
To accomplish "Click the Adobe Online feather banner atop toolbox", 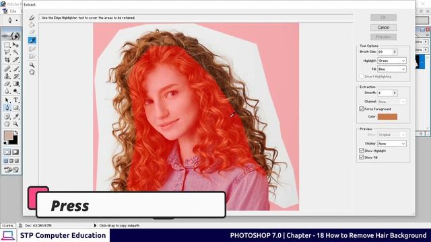I will pyautogui.click(x=11, y=36).
